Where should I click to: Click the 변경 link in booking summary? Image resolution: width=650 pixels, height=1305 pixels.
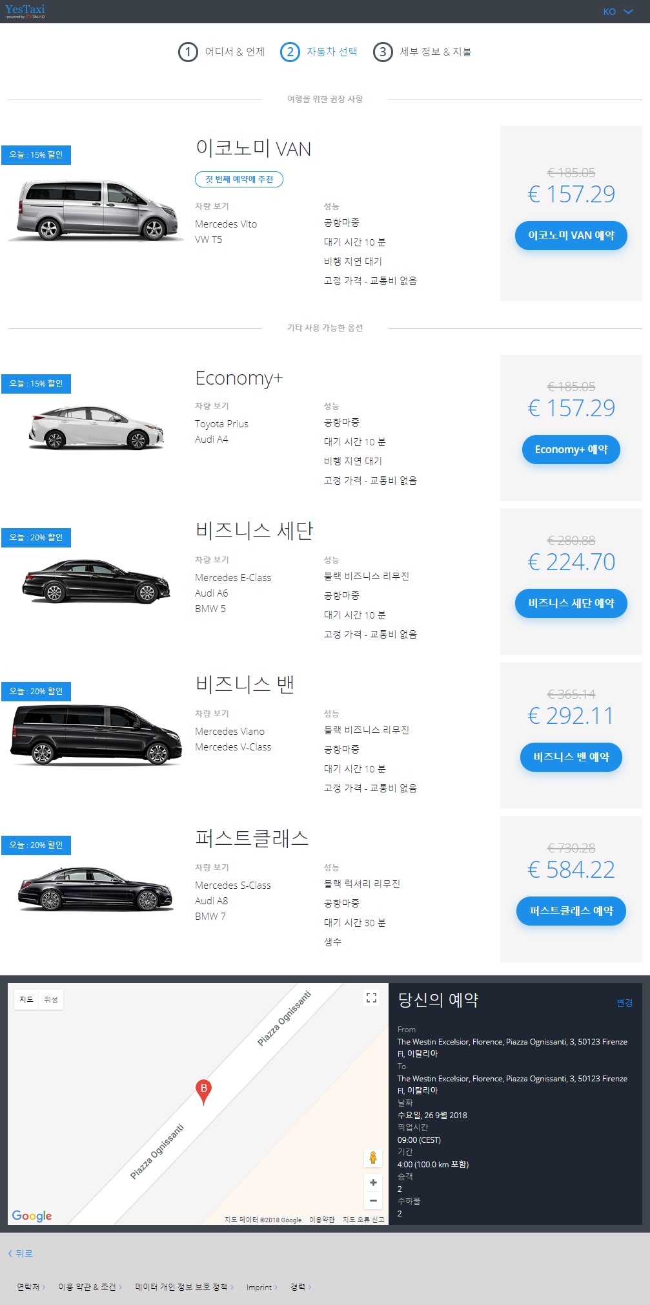(x=625, y=1003)
